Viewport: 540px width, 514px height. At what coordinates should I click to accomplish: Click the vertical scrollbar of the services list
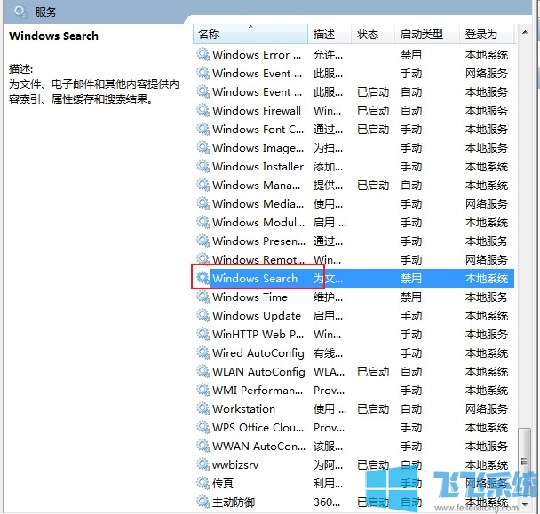(527, 266)
